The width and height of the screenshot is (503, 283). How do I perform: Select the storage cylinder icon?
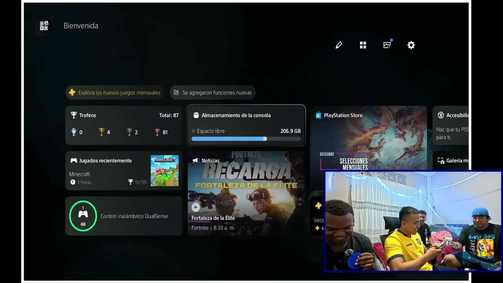tap(196, 115)
